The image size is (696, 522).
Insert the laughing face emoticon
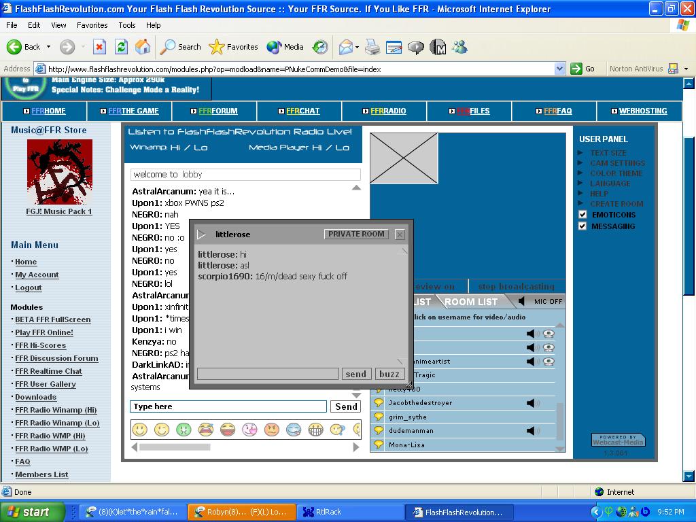tap(228, 430)
